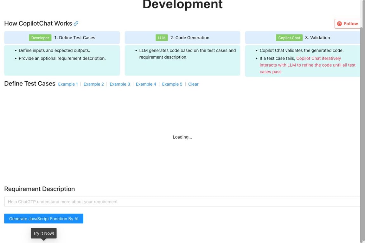Click the Product Hunt logo in Follow button
The image size is (365, 243).
pyautogui.click(x=339, y=24)
